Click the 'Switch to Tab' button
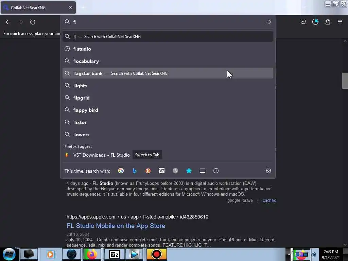The image size is (348, 261). (x=147, y=155)
